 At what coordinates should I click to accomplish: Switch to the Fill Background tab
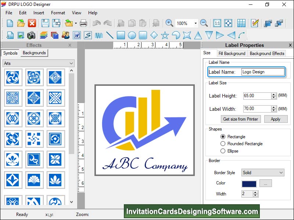[x=232, y=54]
